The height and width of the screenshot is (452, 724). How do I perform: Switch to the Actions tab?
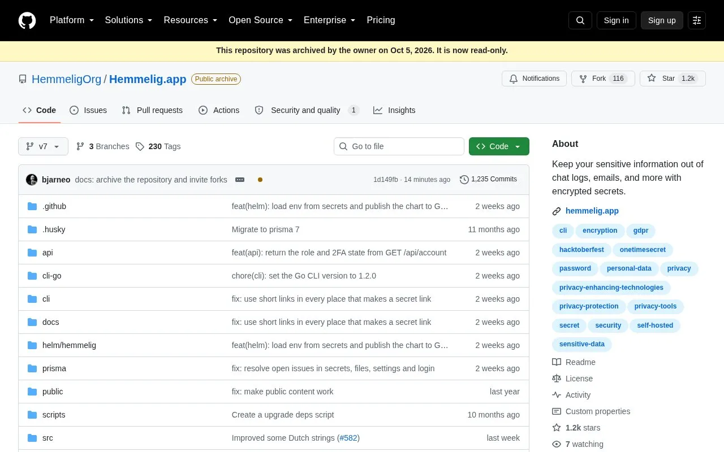pyautogui.click(x=219, y=110)
